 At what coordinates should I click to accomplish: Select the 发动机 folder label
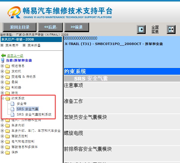[16, 71]
